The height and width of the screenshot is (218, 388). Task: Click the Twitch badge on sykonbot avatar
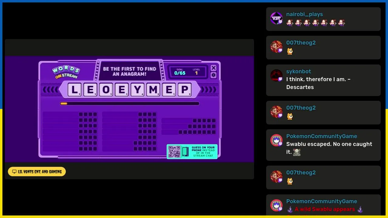pyautogui.click(x=280, y=79)
